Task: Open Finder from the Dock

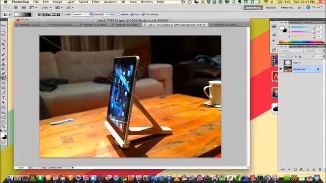Action: tap(10, 177)
